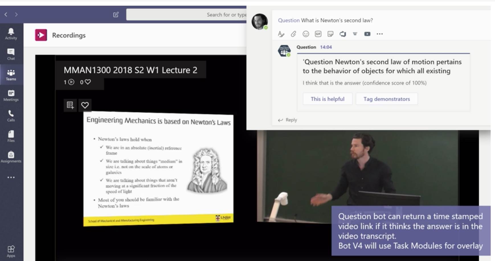This screenshot has width=495, height=261.
Task: Click the bot's answer text about Newton's law
Action: pos(382,66)
